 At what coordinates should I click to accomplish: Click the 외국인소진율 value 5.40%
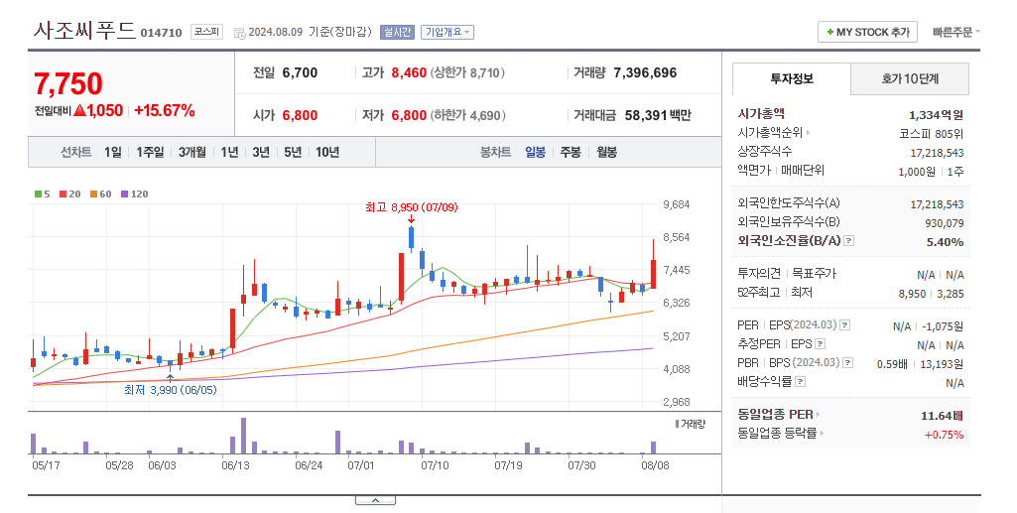point(945,242)
